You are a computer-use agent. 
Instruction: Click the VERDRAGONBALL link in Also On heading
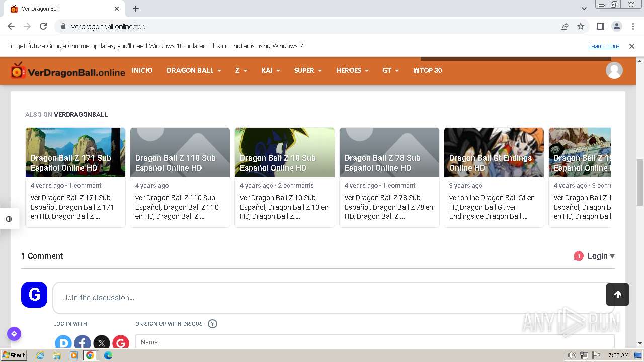point(80,114)
